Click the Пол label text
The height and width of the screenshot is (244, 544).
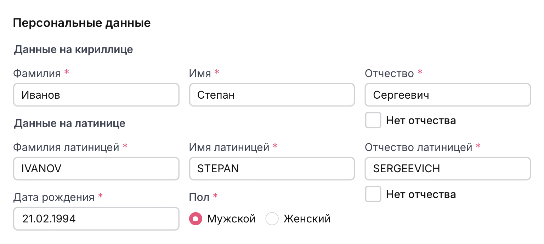(x=199, y=197)
